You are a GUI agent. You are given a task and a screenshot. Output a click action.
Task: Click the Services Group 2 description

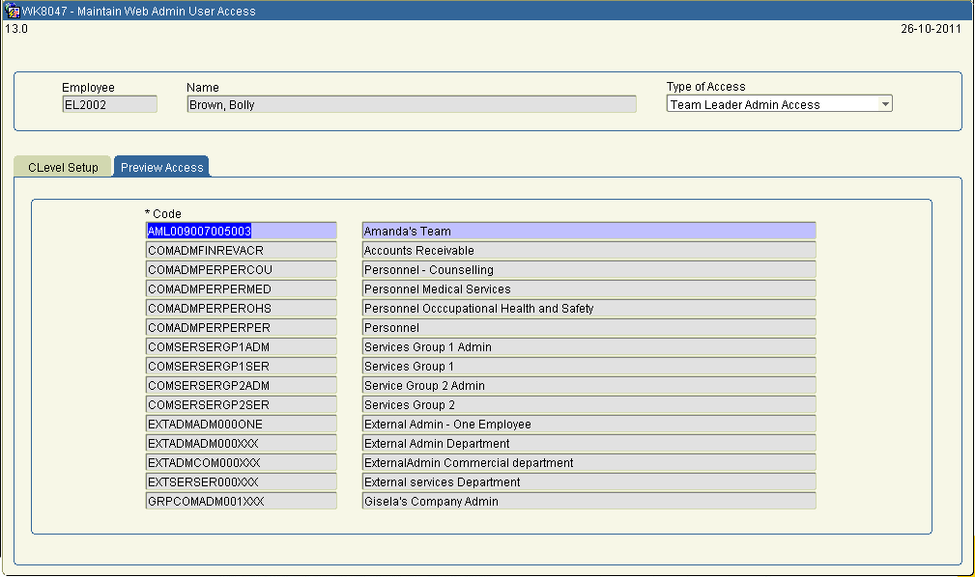pos(588,405)
